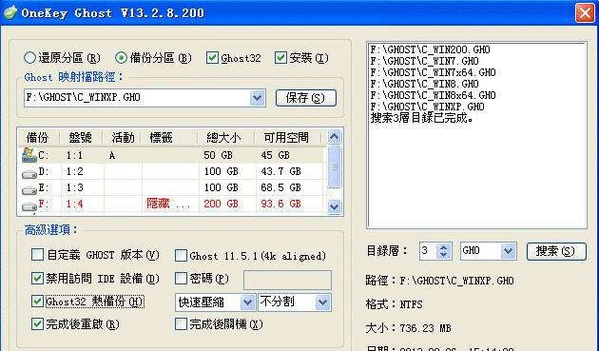Select the E: partition row
This screenshot has height=351, width=599.
172,187
